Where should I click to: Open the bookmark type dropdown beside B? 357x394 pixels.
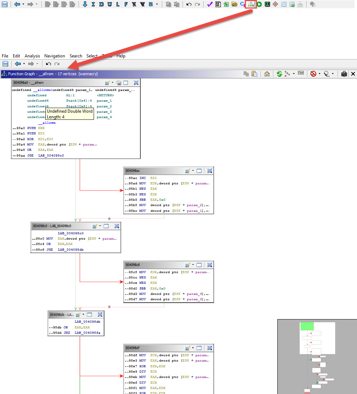157,4
